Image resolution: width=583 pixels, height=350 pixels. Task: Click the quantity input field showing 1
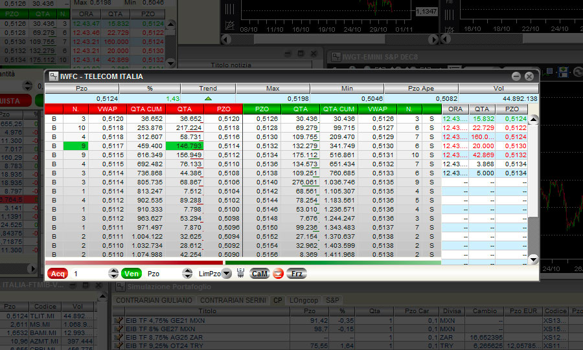pyautogui.click(x=89, y=274)
